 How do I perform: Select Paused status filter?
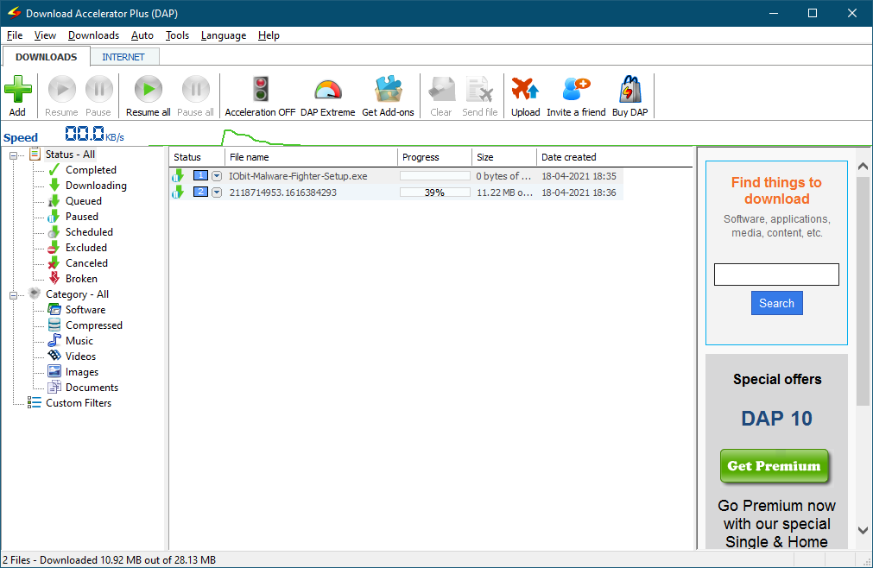click(82, 217)
